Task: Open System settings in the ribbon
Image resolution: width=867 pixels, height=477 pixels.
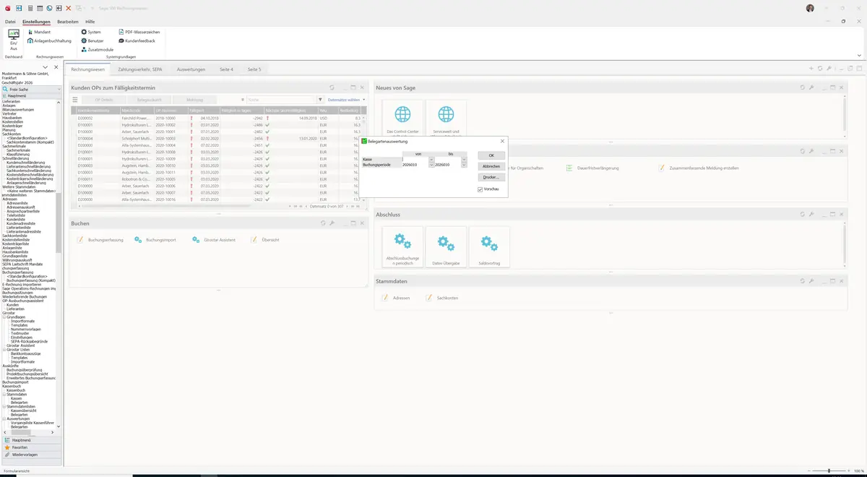Action: (91, 32)
